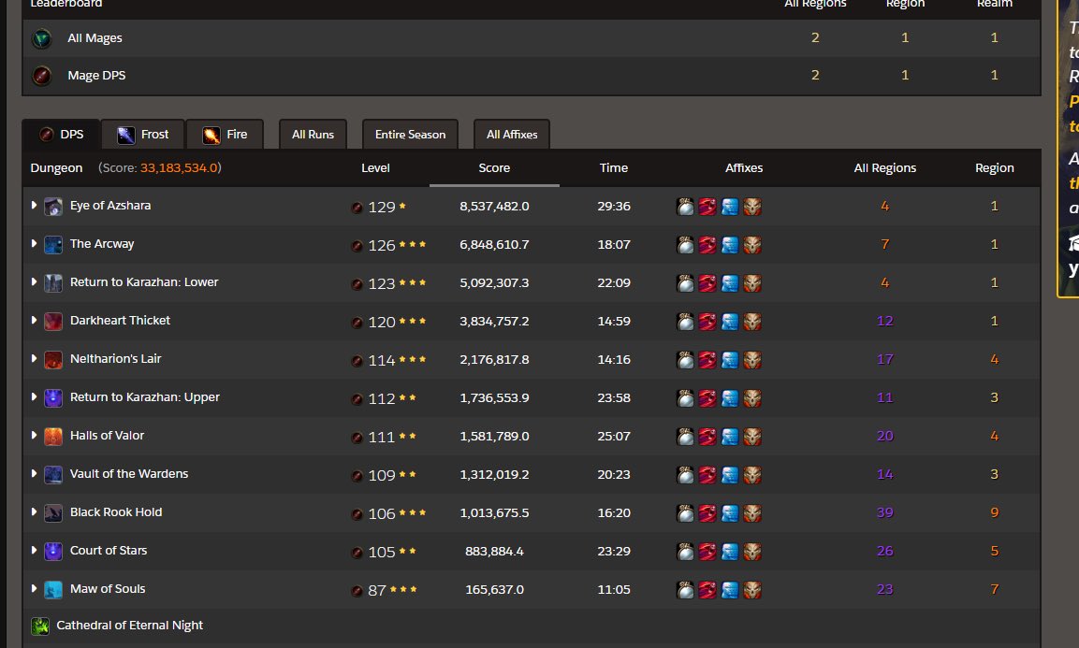Screen dimensions: 1079x648
Task: Click Return to Karazhan: Upper dungeon icon
Action: click(53, 398)
